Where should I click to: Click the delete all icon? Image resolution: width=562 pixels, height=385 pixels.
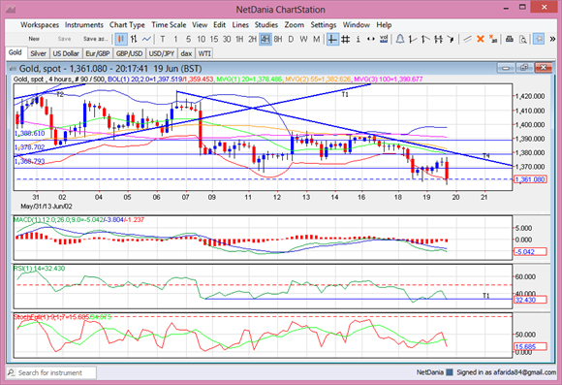pyautogui.click(x=493, y=39)
